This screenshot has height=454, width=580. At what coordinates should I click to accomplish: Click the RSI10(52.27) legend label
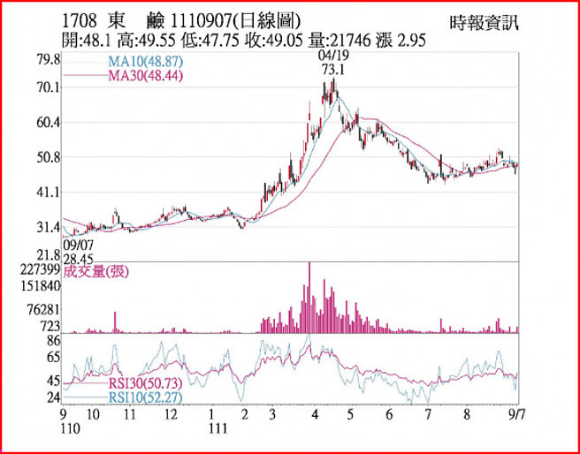(145, 398)
